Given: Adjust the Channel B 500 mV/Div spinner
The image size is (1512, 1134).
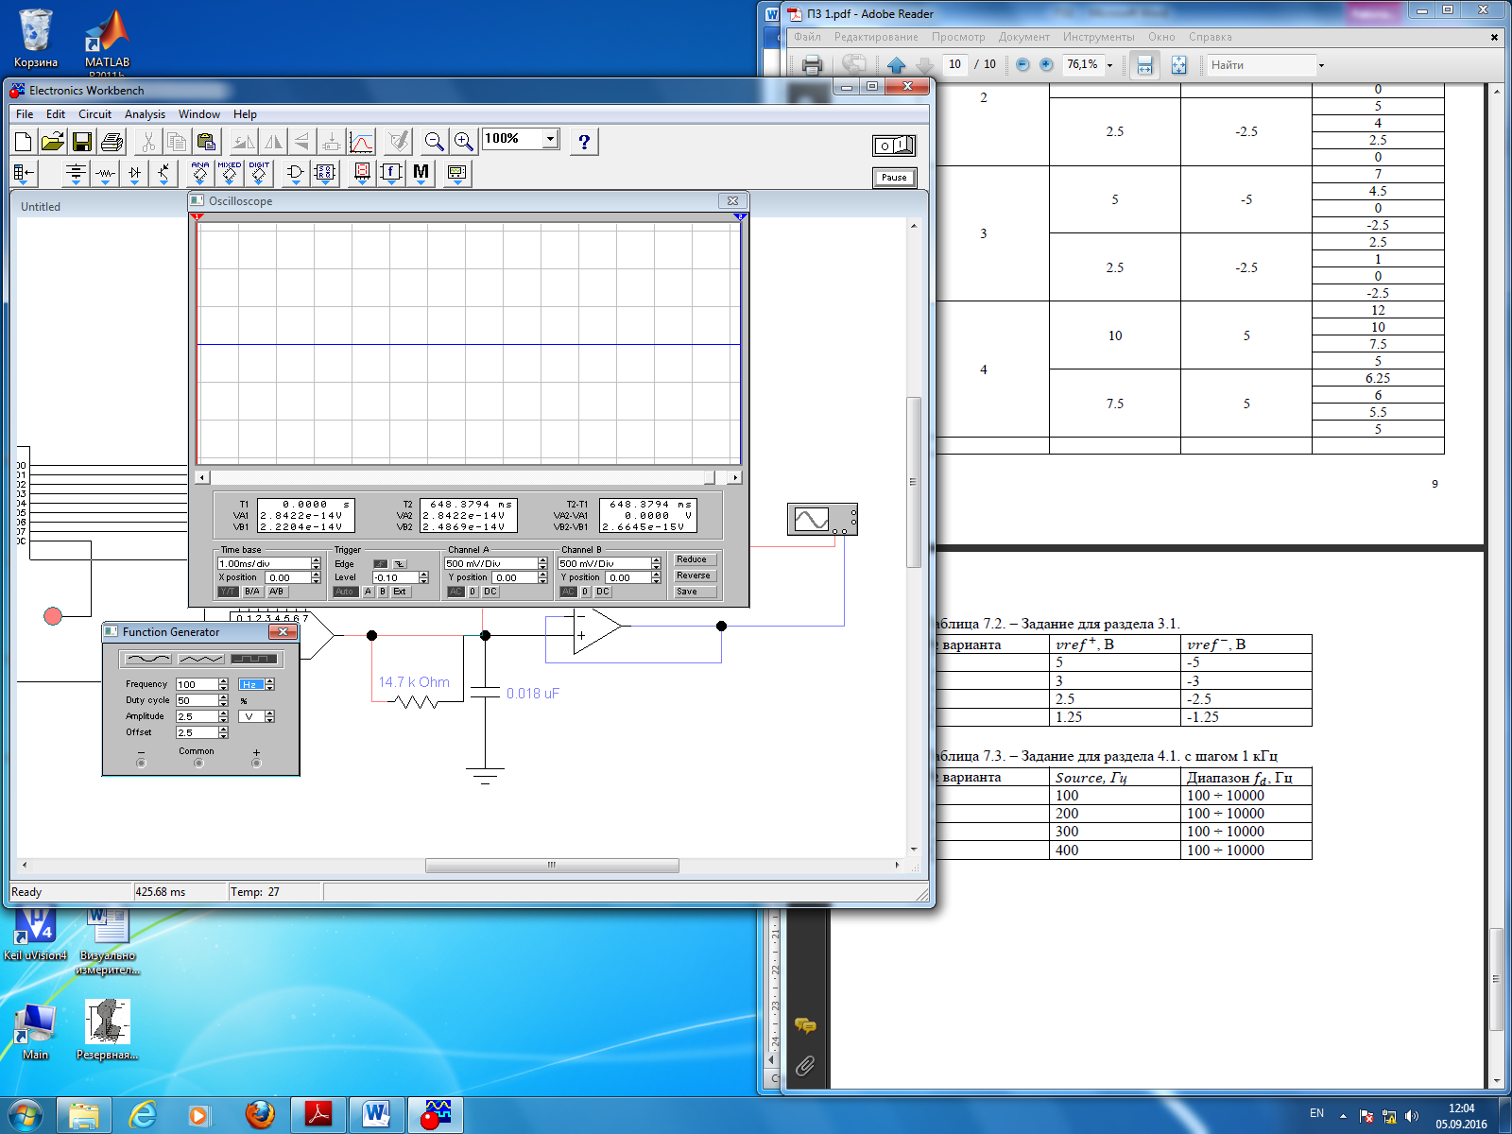Looking at the screenshot, I should (x=656, y=563).
